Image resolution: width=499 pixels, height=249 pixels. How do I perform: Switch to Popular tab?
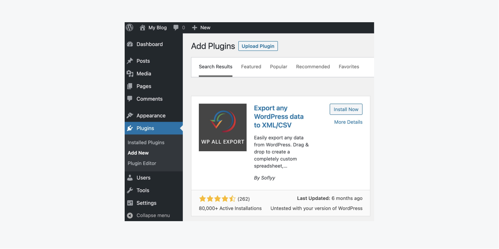point(279,67)
